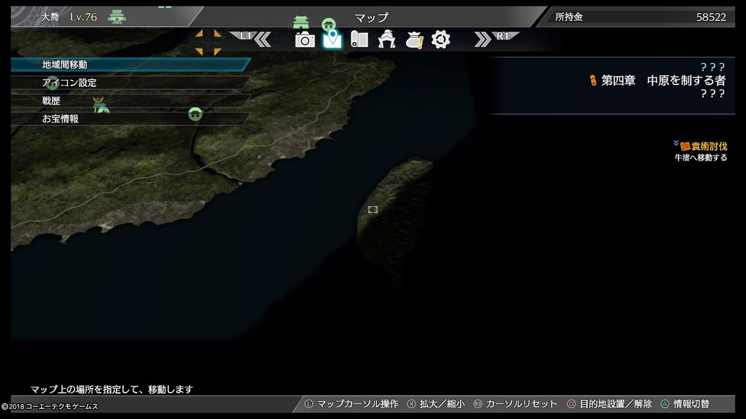The width and height of the screenshot is (746, 419).
Task: Click the castle icon beside Lv.76
Action: click(x=117, y=17)
